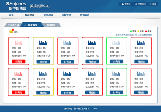Open the 通知 envelope notification icon

coord(11,31)
